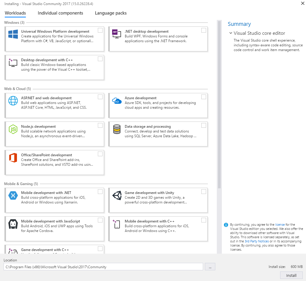
Task: Click the Azure development card title
Action: [140, 98]
